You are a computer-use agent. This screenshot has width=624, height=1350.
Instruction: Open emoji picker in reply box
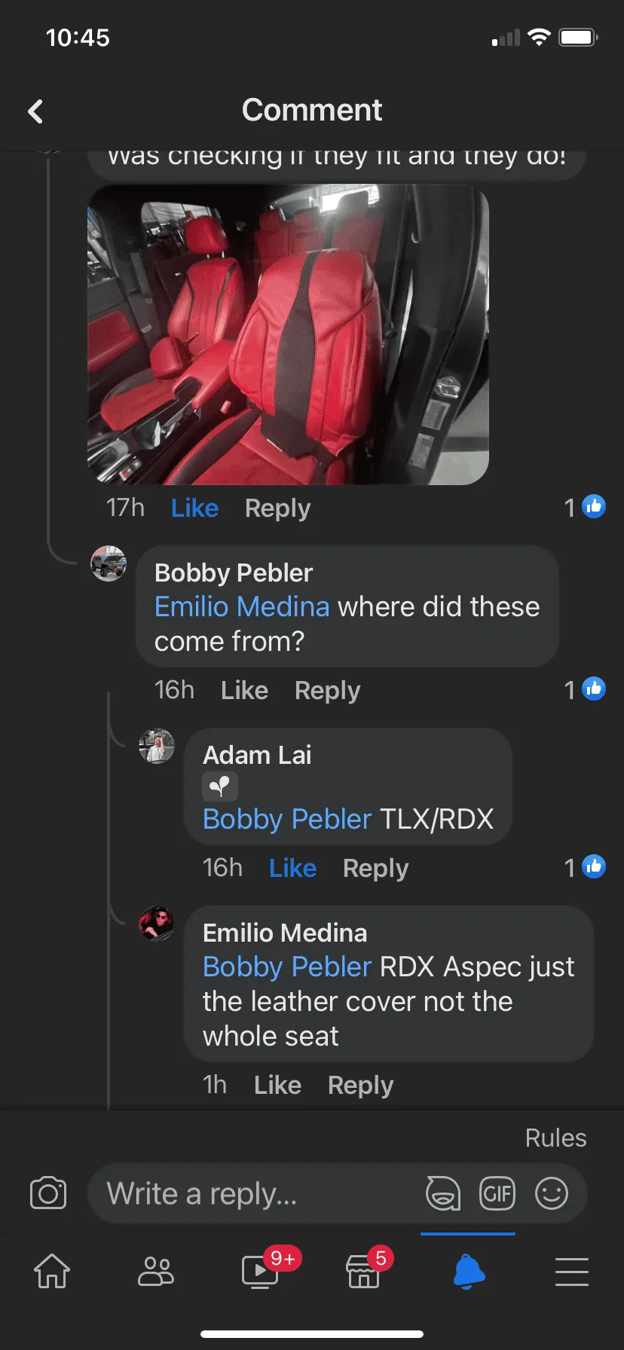(552, 1193)
